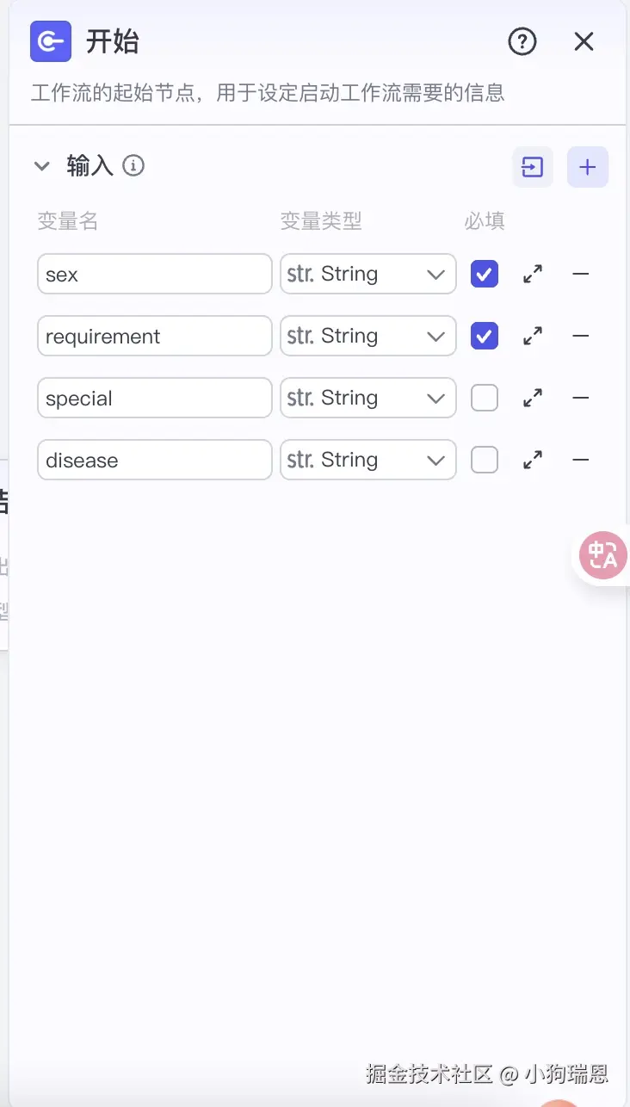The width and height of the screenshot is (630, 1107).
Task: Uncheck required checkbox for sex variable
Action: [x=485, y=275]
